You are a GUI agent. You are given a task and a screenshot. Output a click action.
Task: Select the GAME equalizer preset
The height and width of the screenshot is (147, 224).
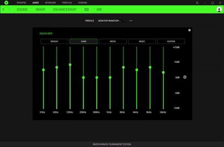[84, 42]
